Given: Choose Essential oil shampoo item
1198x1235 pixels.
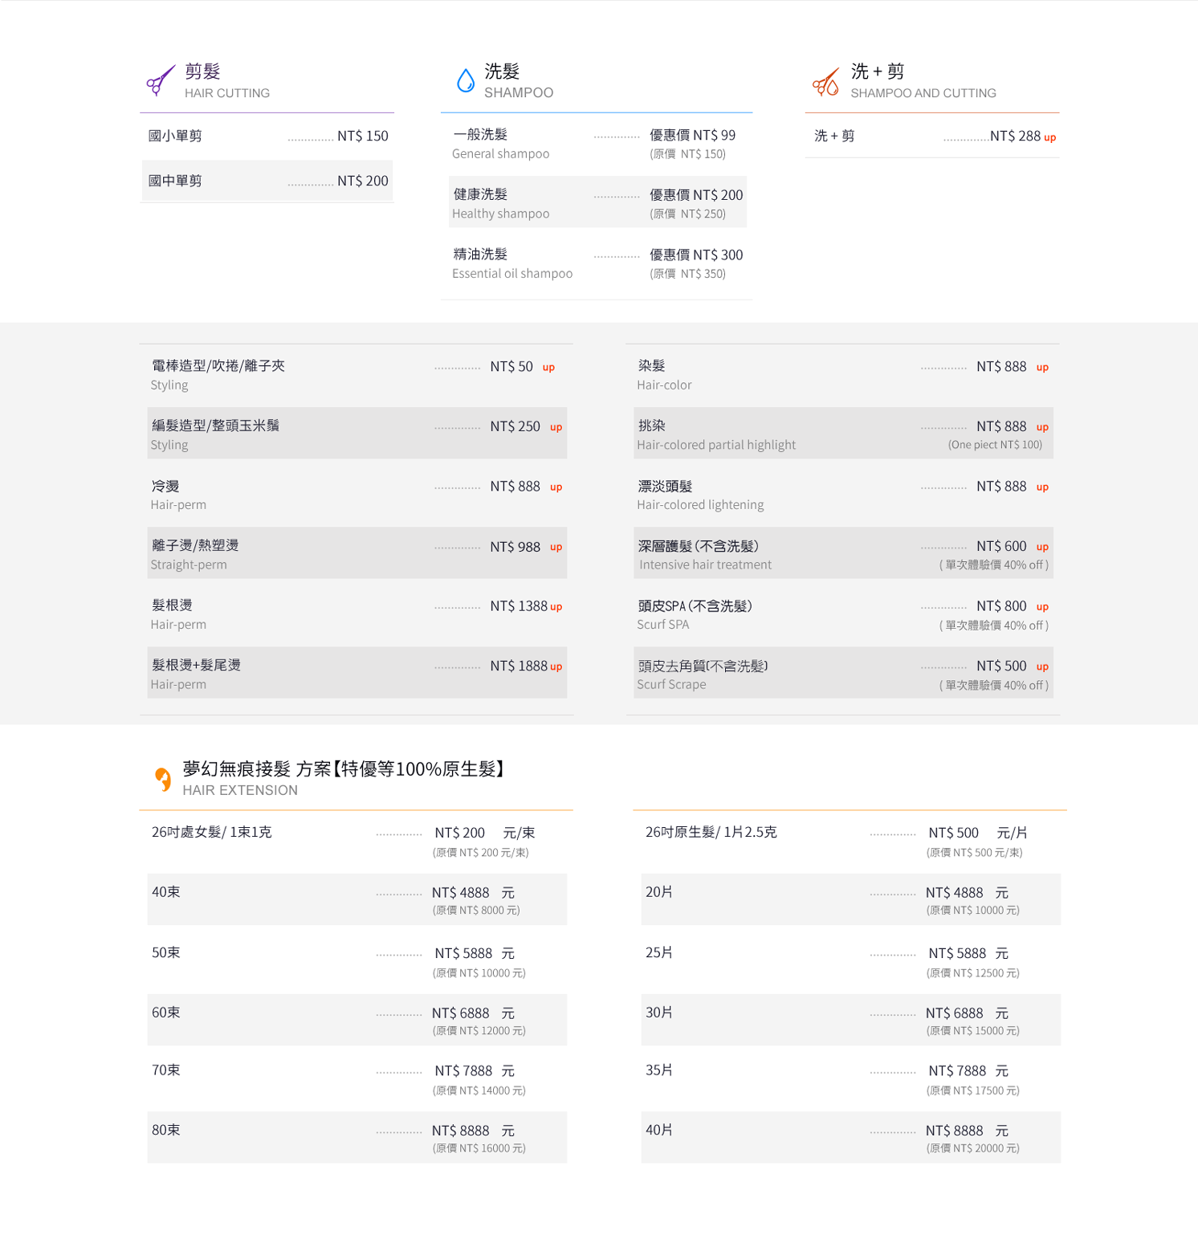Looking at the screenshot, I should 596,263.
